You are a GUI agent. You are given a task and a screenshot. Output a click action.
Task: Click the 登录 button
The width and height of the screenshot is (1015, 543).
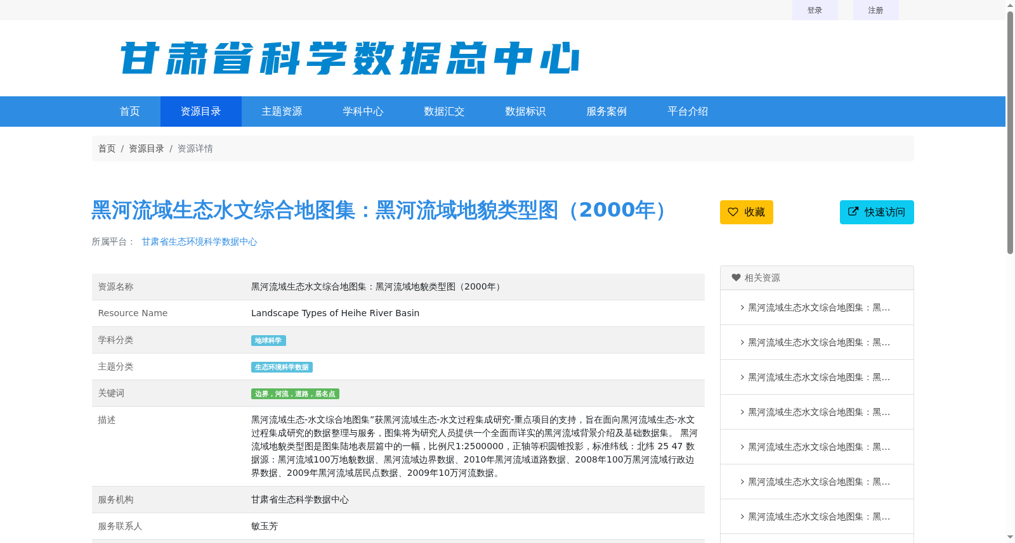(x=815, y=10)
